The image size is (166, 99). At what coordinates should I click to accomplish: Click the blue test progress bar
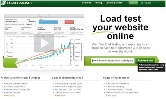click(48, 22)
